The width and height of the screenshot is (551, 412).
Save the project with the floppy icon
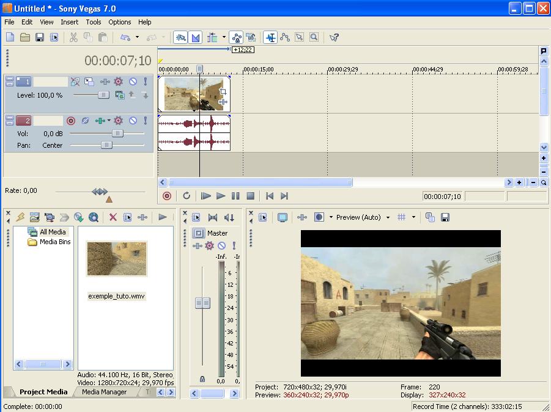(x=40, y=37)
